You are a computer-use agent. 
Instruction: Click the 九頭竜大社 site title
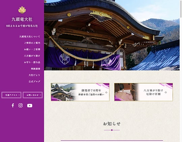coord(22,19)
